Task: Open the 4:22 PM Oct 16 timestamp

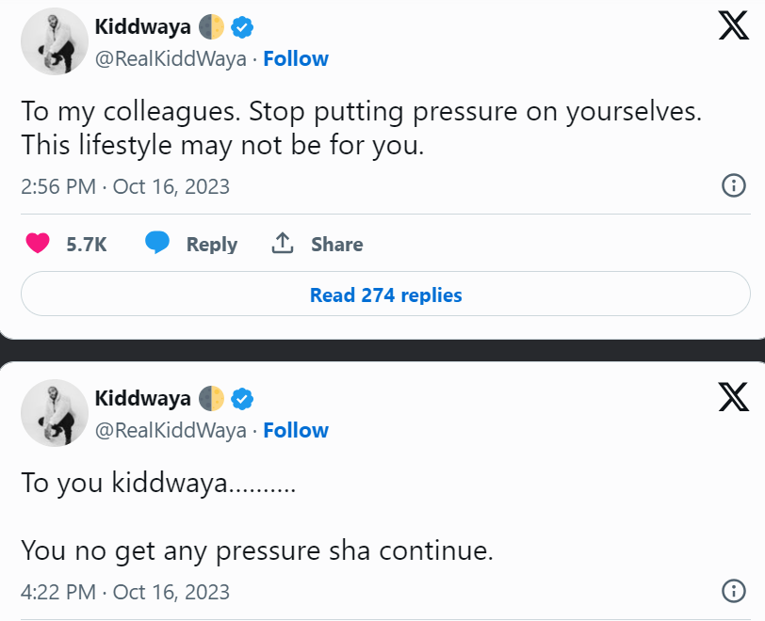Action: coord(125,593)
